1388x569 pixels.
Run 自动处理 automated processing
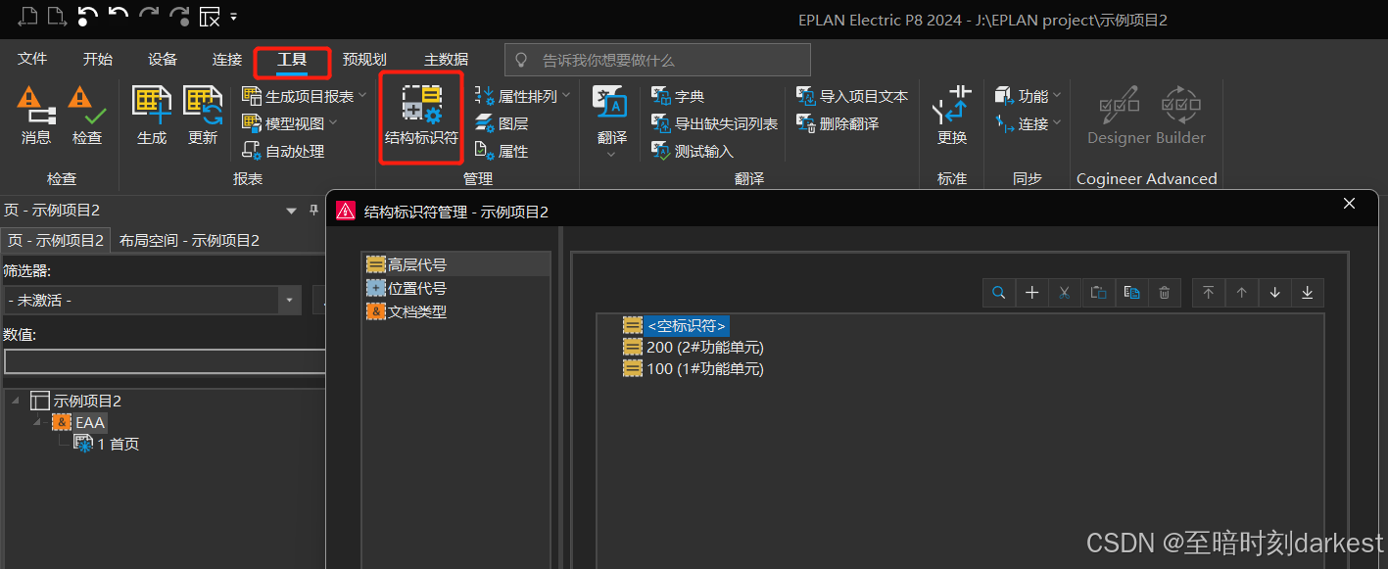tap(283, 151)
